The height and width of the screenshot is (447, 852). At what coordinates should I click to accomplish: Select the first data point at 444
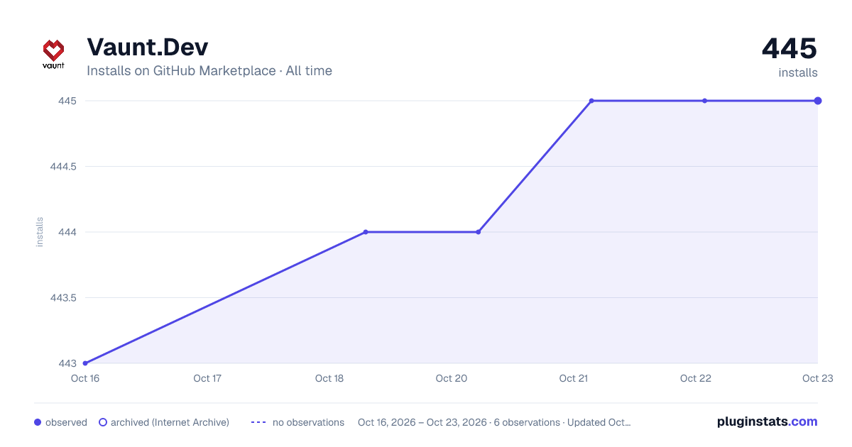(366, 232)
